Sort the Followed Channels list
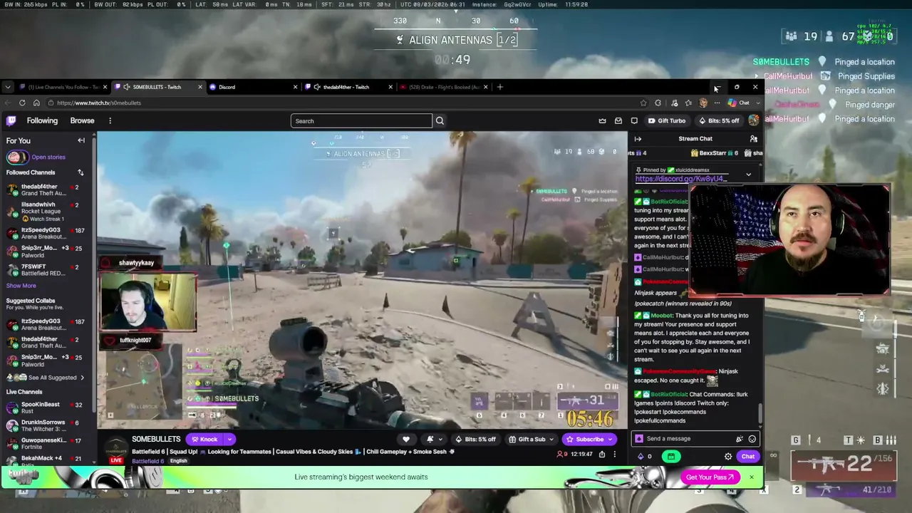Screen dimensions: 912x513 81,172
